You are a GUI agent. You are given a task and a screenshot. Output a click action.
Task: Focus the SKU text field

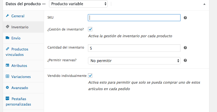point(134,18)
